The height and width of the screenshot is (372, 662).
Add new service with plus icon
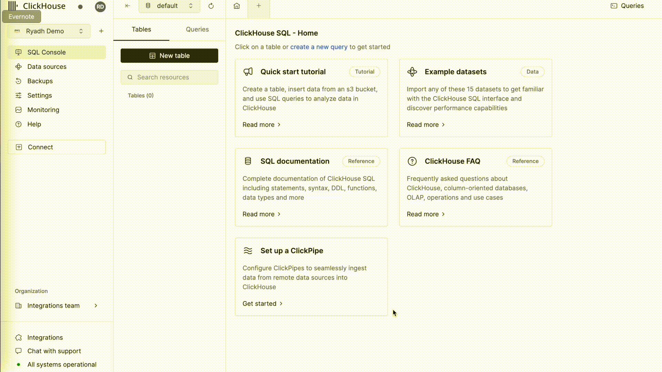coord(101,31)
